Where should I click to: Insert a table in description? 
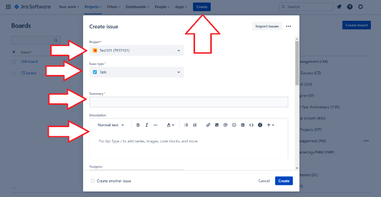243,125
